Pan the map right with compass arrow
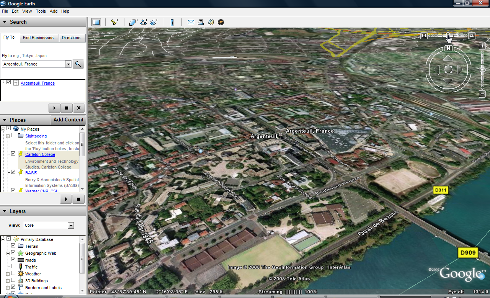This screenshot has height=298, width=490. pyautogui.click(x=460, y=70)
